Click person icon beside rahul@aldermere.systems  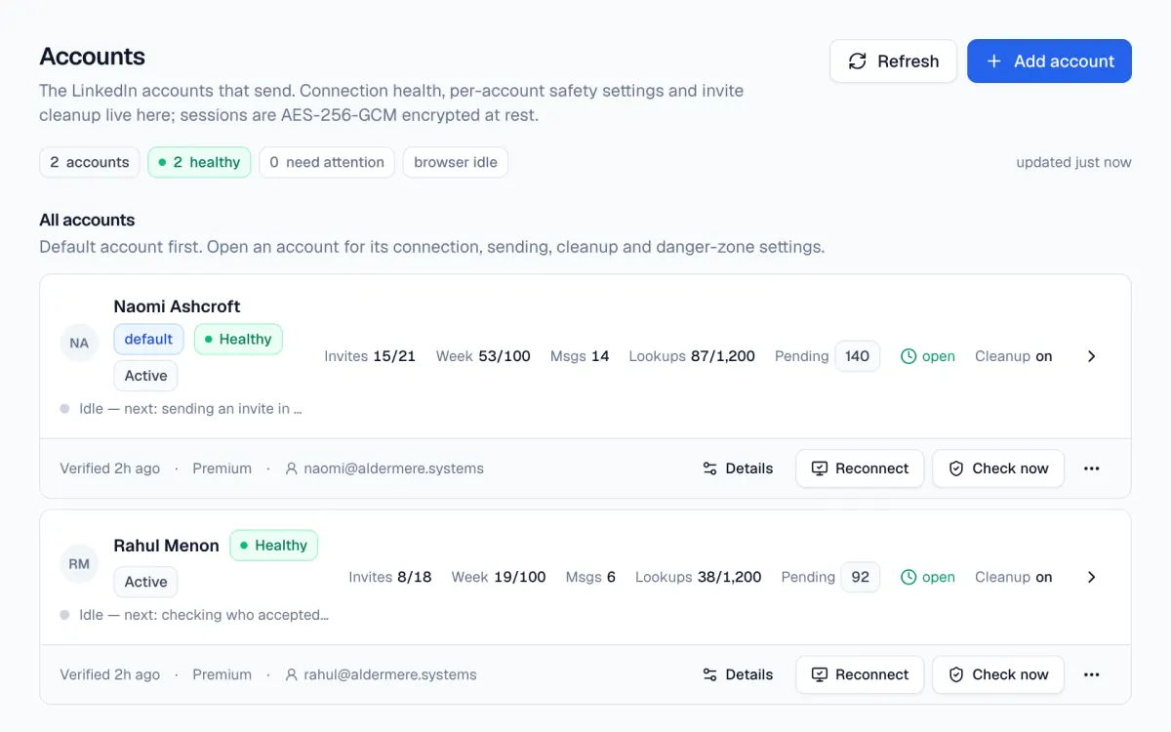(x=291, y=674)
